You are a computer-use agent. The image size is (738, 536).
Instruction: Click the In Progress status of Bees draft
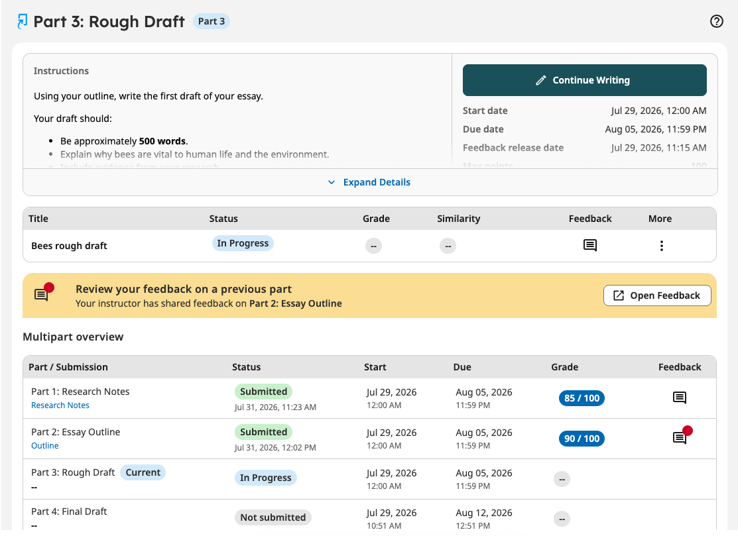243,243
